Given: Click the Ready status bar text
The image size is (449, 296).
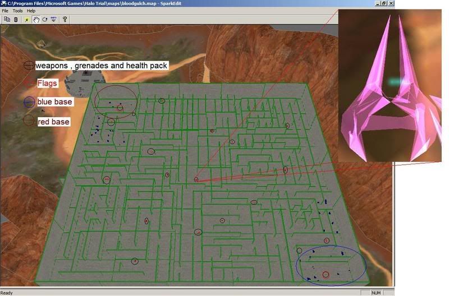Looking at the screenshot, I should tap(7, 293).
